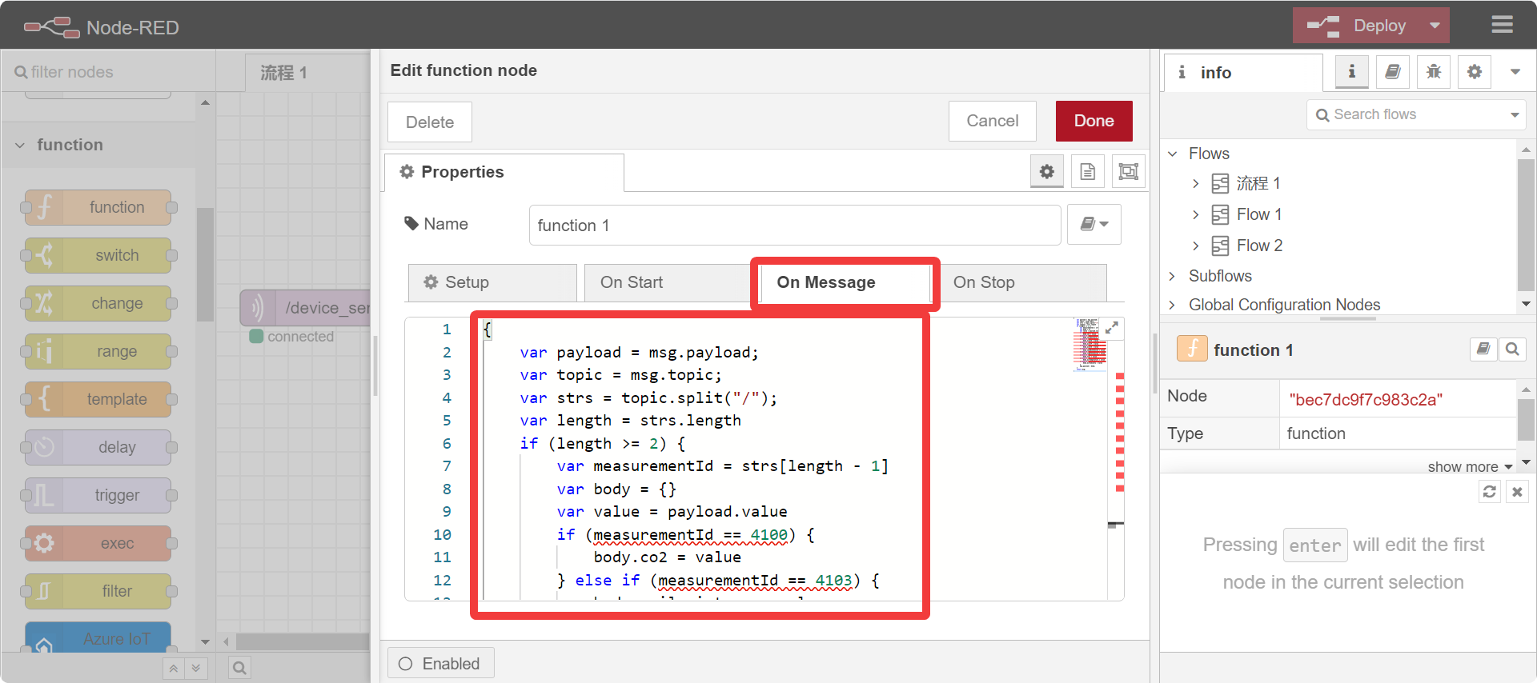The height and width of the screenshot is (683, 1537).
Task: Open the info sidebar tab
Action: [1242, 73]
